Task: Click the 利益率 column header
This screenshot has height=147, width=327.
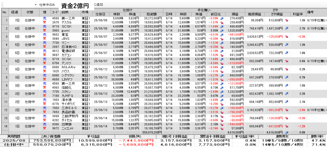Action: [x=298, y=14]
